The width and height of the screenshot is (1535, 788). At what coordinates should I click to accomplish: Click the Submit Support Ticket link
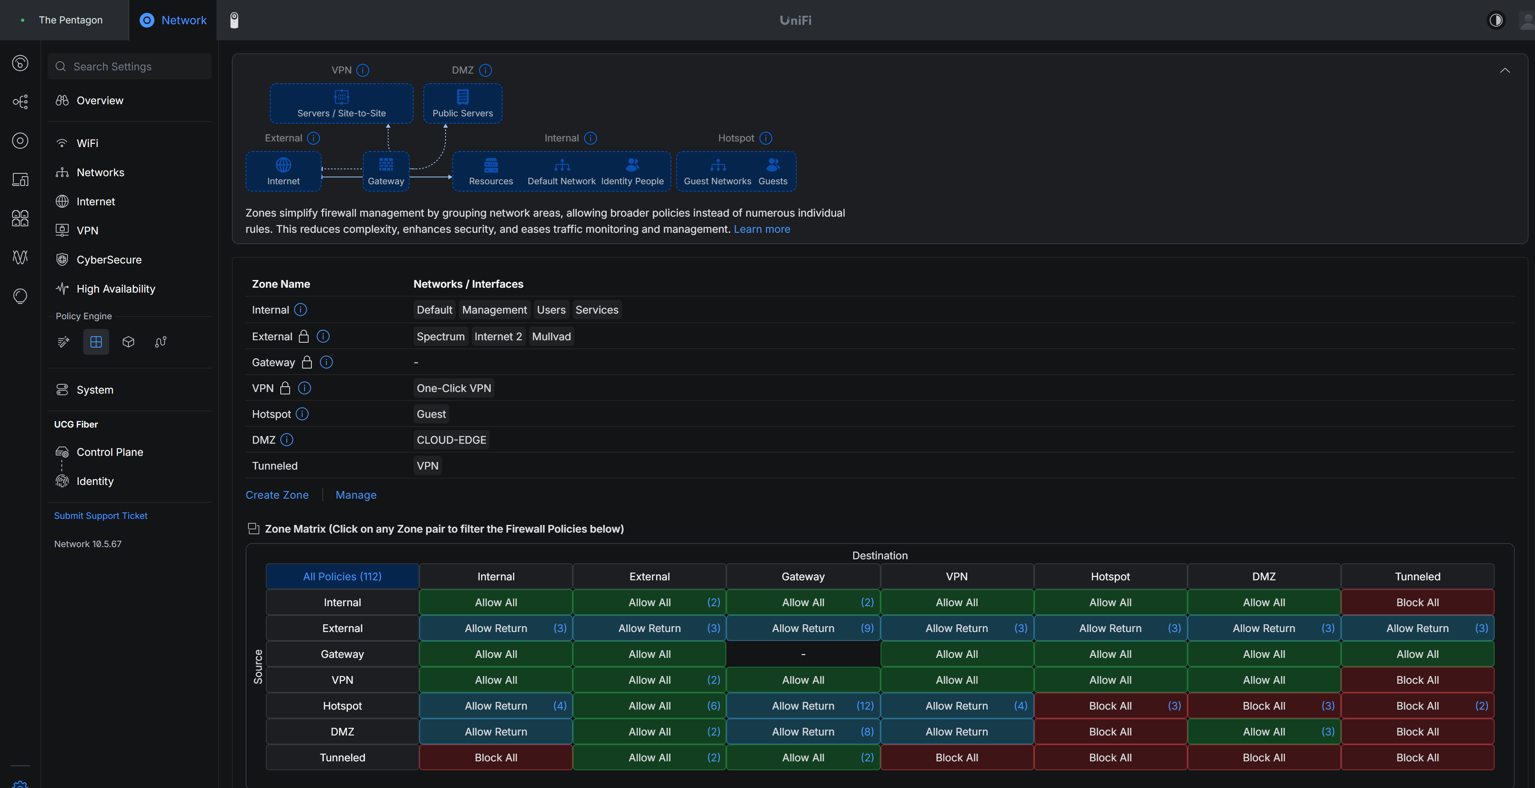[x=101, y=516]
